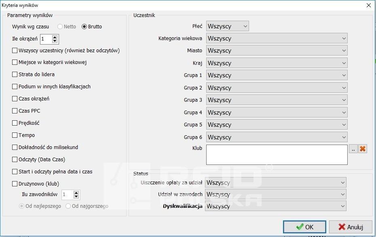
Task: Expand the Grupa 3 dropdown
Action: pos(277,100)
